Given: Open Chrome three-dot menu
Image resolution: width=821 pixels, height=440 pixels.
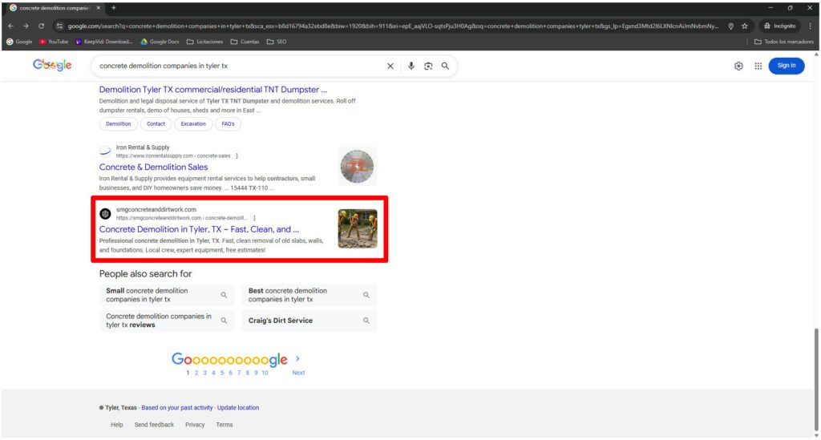Looking at the screenshot, I should (x=810, y=26).
